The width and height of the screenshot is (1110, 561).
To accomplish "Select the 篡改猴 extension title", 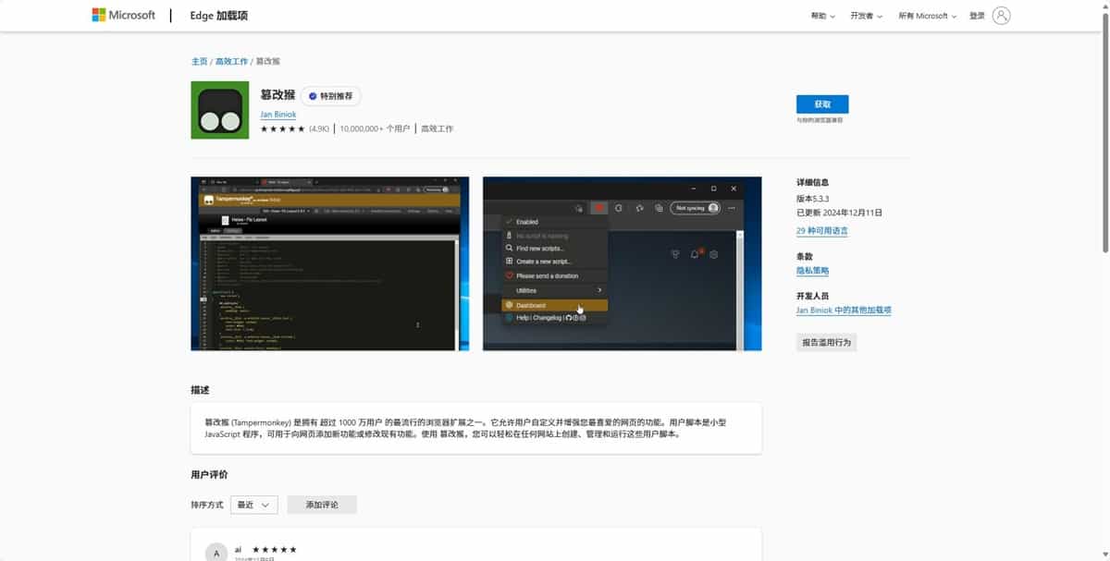I will click(x=277, y=95).
